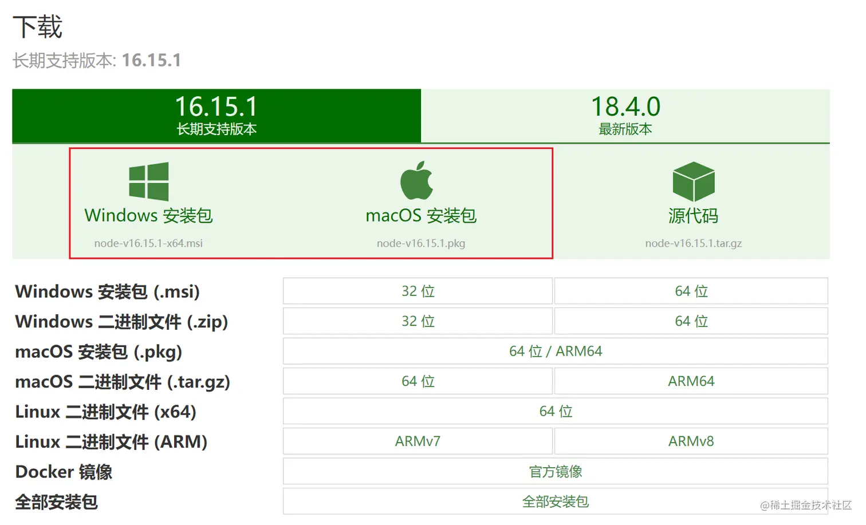This screenshot has height=525, width=866.
Task: Click the 全部安装包 row label
Action: (x=56, y=502)
